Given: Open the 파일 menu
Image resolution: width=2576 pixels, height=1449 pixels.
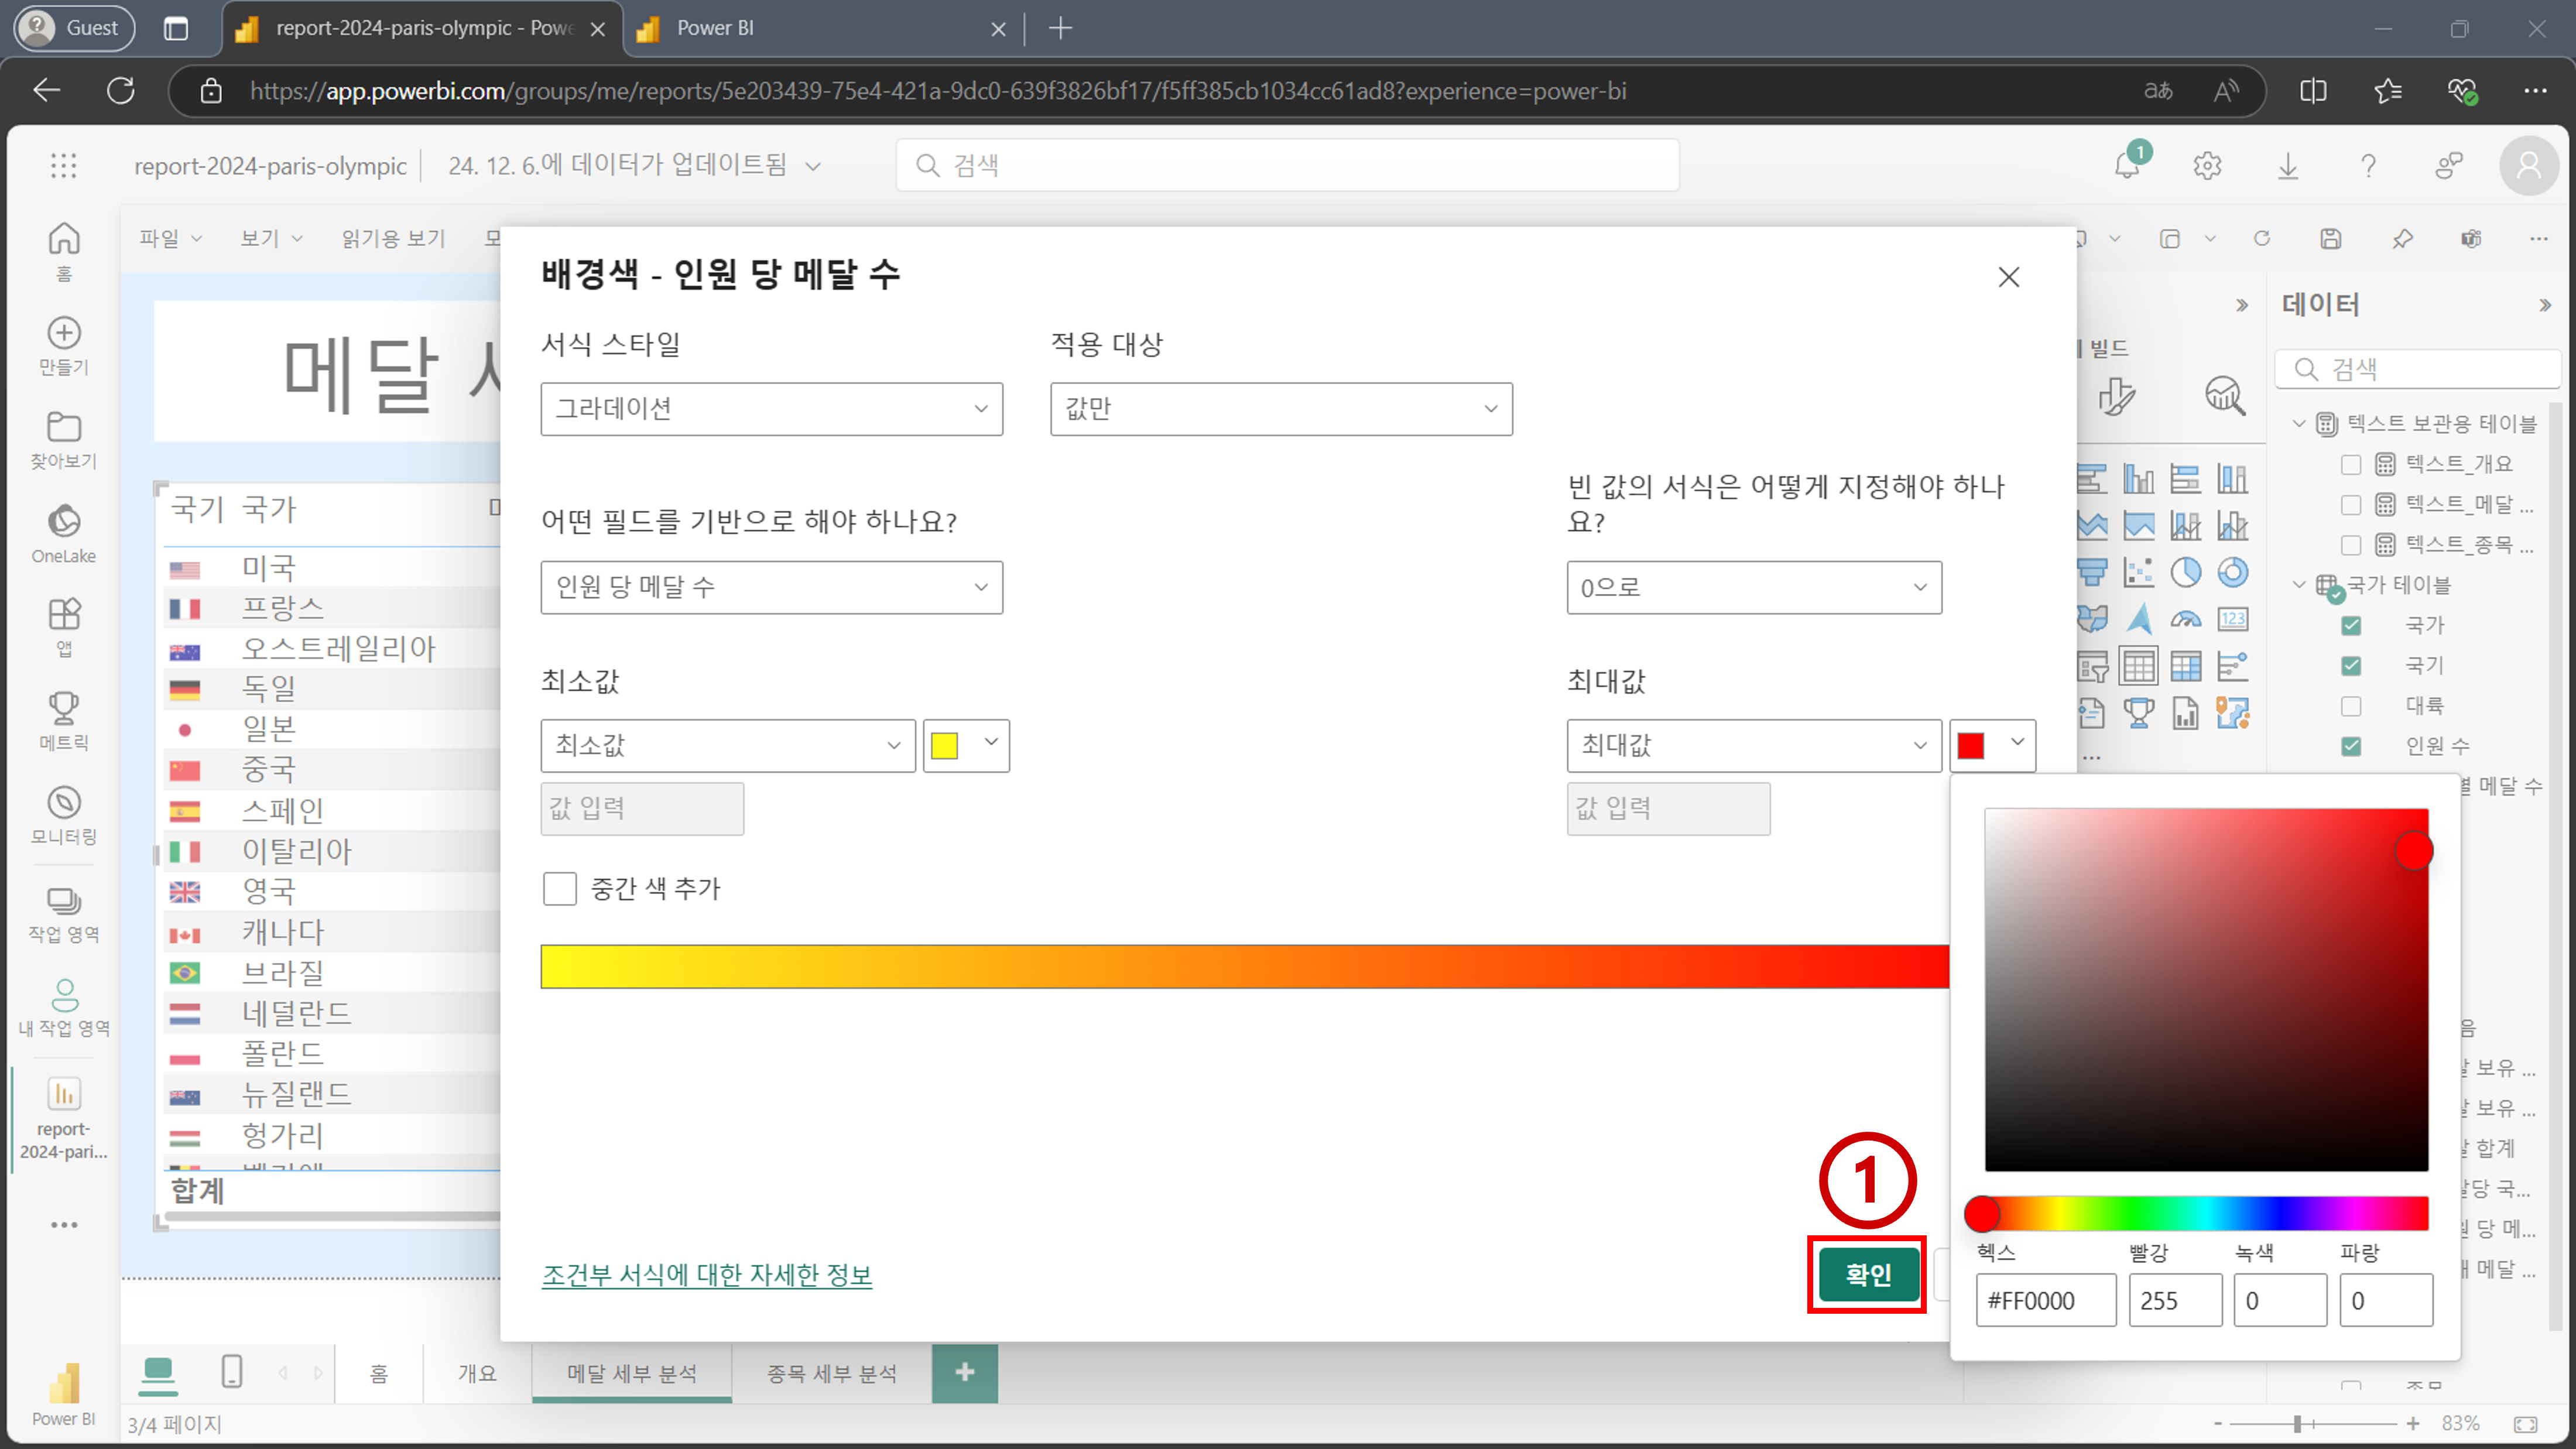Looking at the screenshot, I should (x=170, y=238).
